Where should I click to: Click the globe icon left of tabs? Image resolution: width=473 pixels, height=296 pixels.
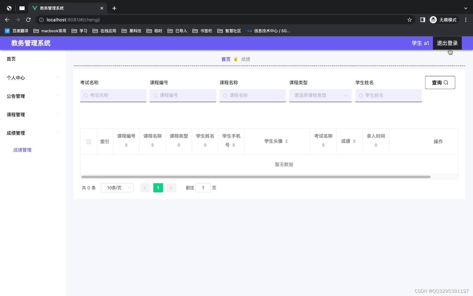9,8
